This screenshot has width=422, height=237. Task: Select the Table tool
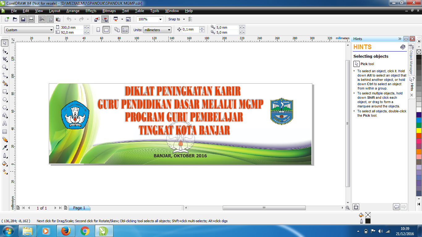click(x=4, y=131)
